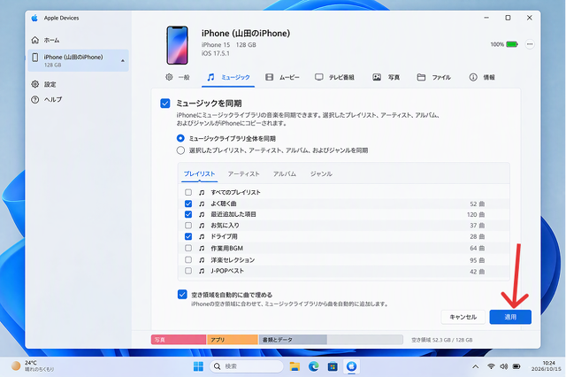
Task: Click music note icon beside J-POPベスト
Action: point(202,271)
